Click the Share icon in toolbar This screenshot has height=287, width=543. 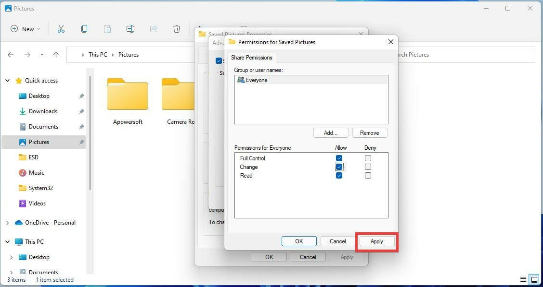(154, 29)
